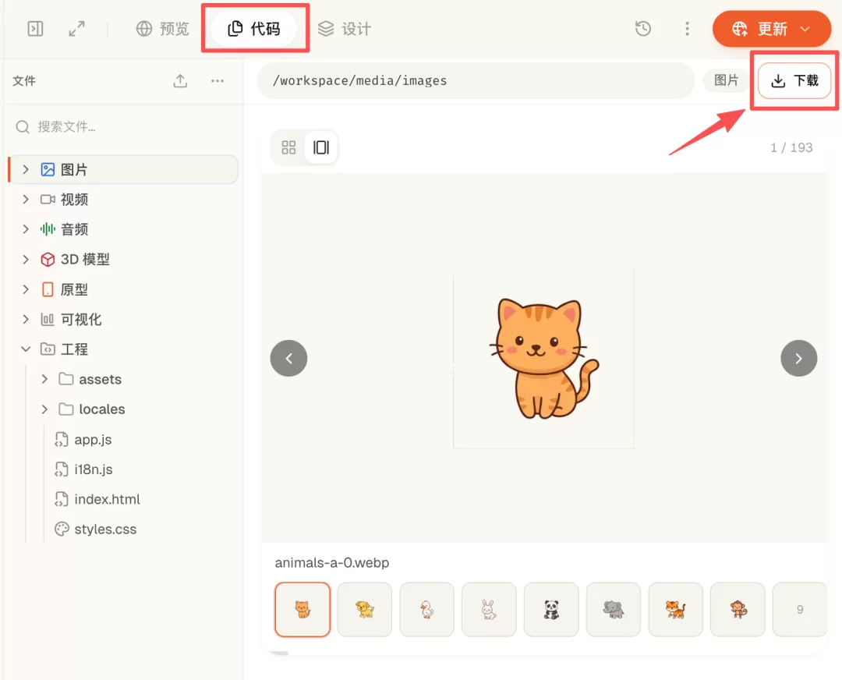The height and width of the screenshot is (680, 842).
Task: Open i18n.js file
Action: tap(94, 469)
